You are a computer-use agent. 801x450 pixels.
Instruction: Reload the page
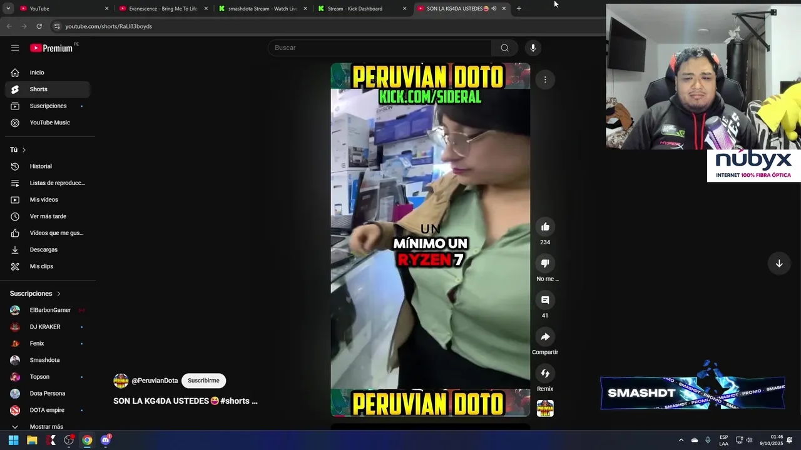click(x=39, y=26)
